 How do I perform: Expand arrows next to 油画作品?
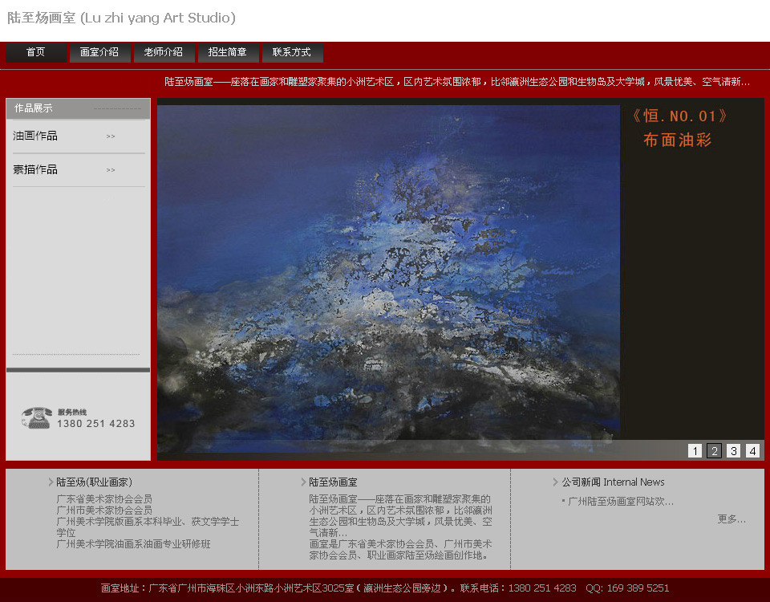[x=111, y=136]
